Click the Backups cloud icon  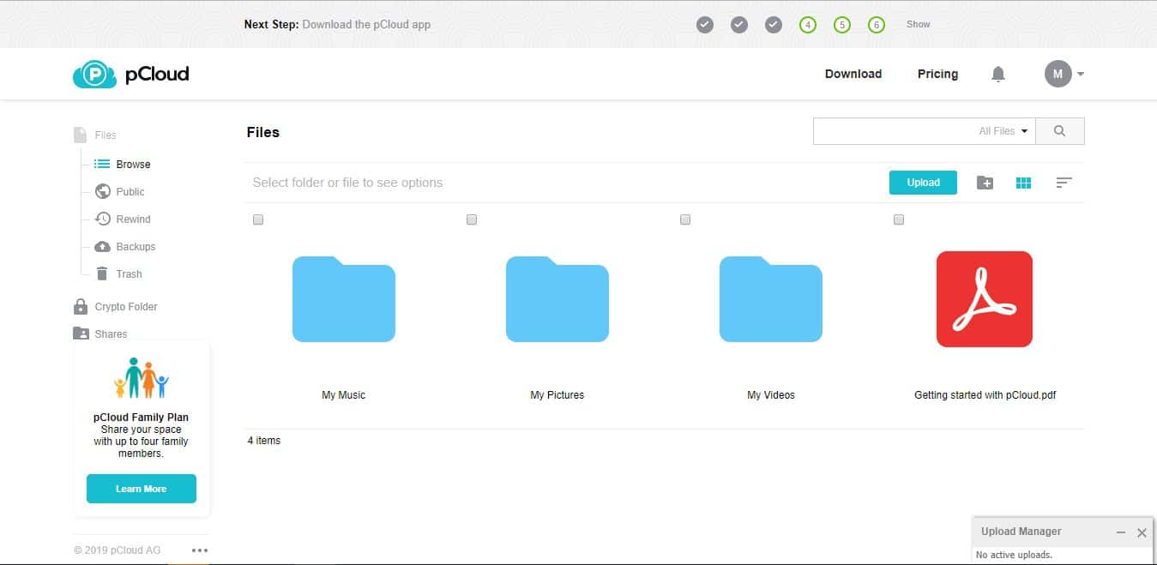coord(103,246)
